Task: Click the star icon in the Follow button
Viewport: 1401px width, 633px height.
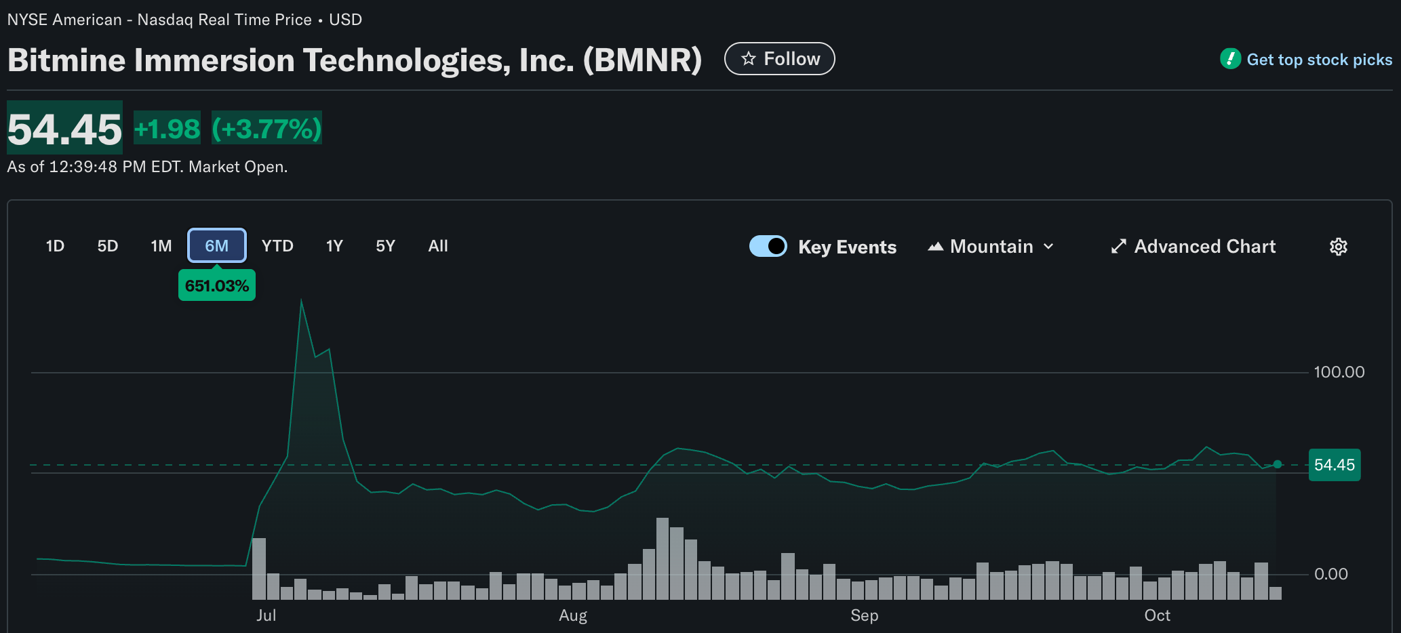Action: (749, 59)
